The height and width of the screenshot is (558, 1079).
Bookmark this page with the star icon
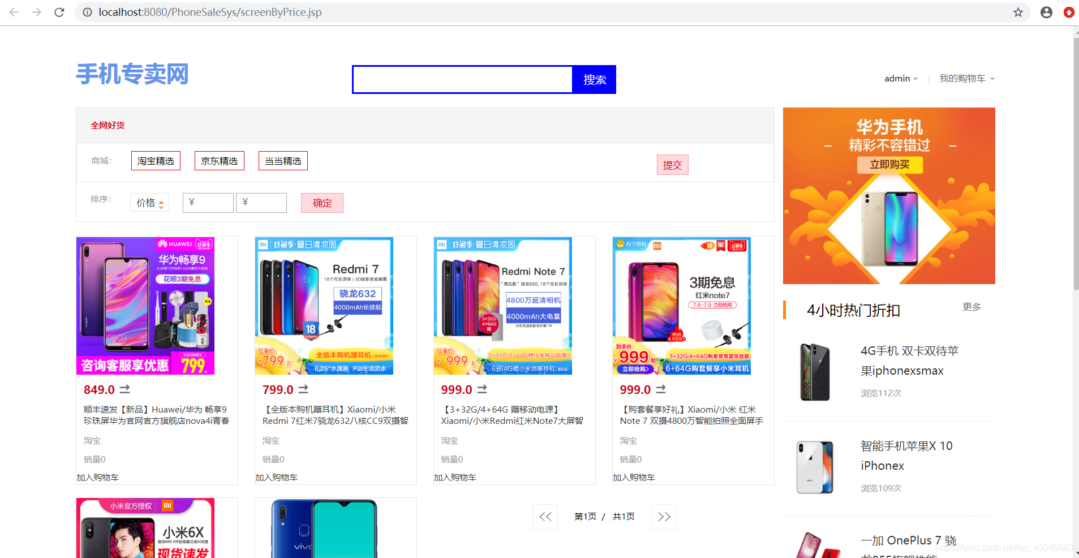(x=1018, y=12)
